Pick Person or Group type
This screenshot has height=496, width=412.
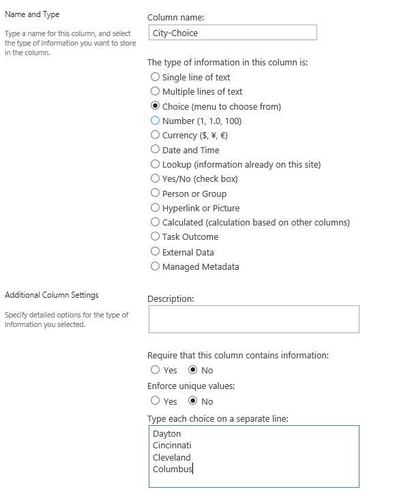156,193
